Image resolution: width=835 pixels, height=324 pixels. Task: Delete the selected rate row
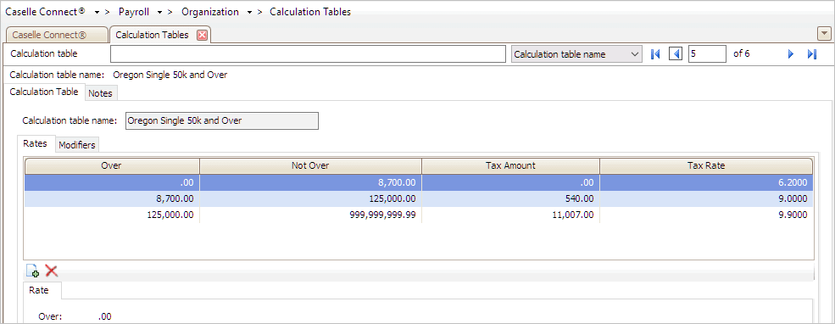point(51,271)
